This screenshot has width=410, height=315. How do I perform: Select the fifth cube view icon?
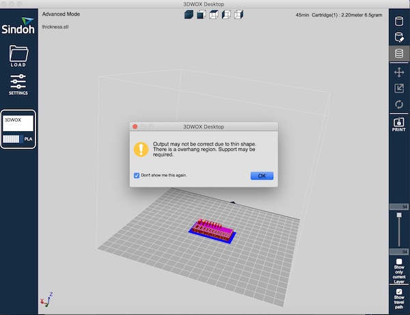[x=238, y=14]
